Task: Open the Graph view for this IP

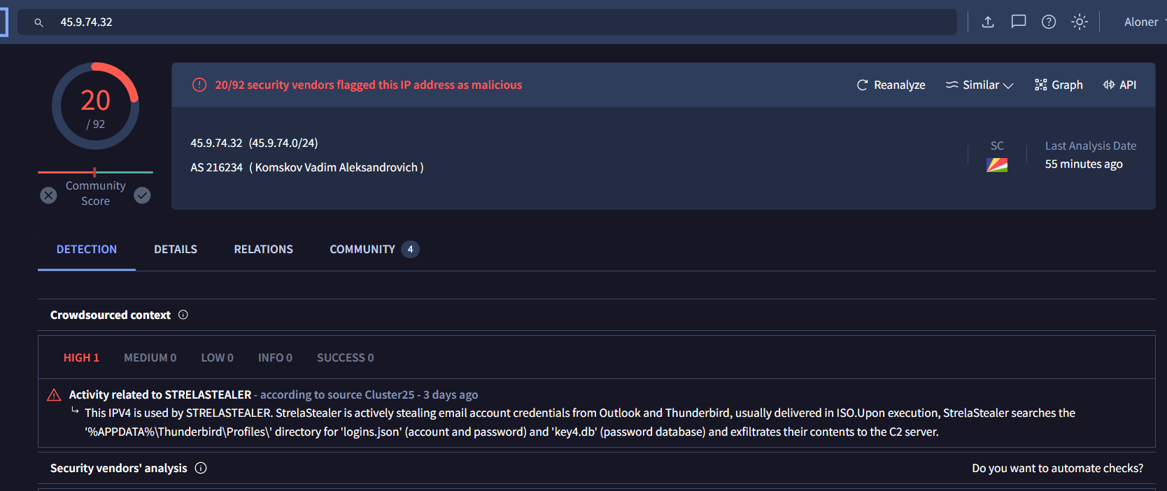Action: 1059,85
